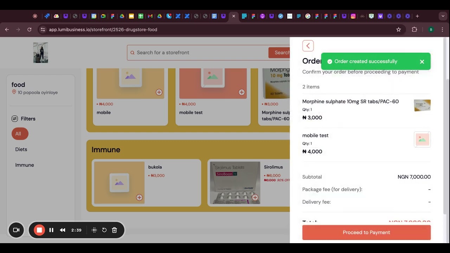Image resolution: width=450 pixels, height=253 pixels.
Task: Click the '10 popoola oyinloye' address
Action: point(38,92)
